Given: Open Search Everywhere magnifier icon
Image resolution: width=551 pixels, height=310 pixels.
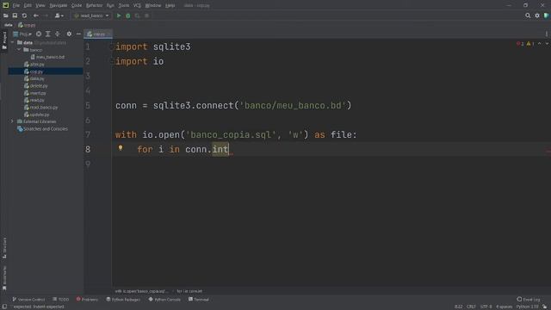Looking at the screenshot, I should pos(528,15).
